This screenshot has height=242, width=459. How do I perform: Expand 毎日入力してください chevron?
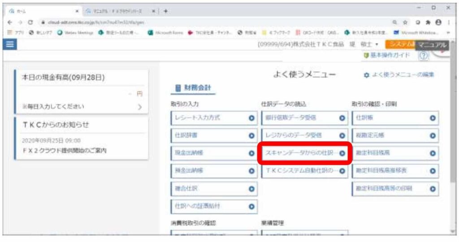pos(139,107)
